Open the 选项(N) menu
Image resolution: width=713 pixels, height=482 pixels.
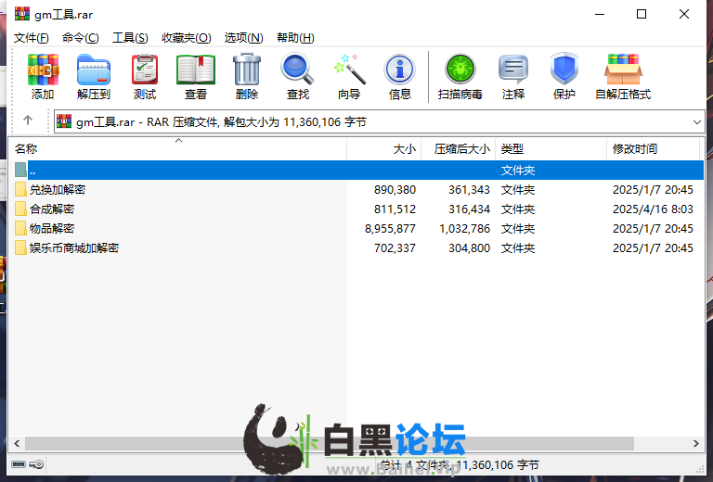click(244, 38)
